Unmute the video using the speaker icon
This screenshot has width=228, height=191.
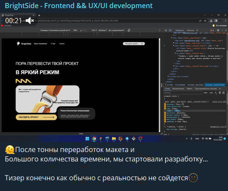pos(30,21)
